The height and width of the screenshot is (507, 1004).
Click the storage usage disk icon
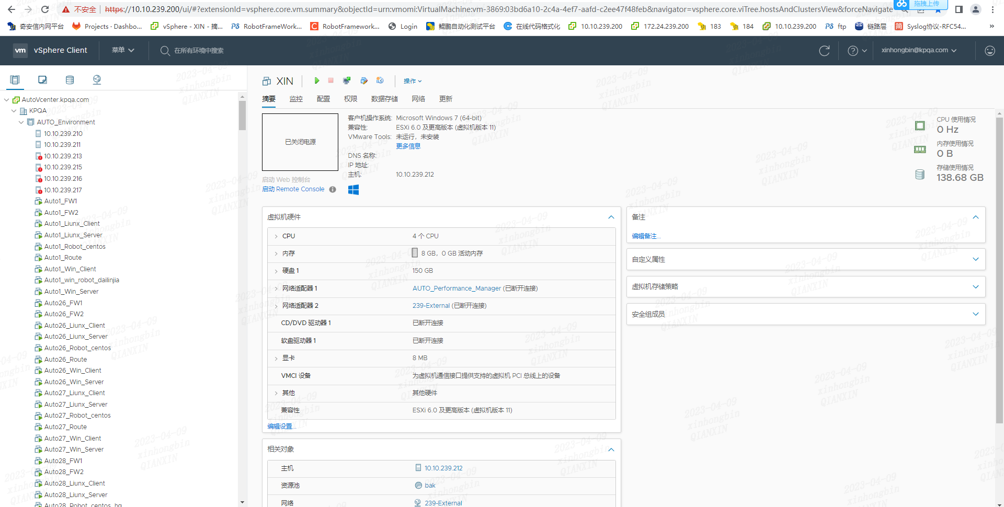(x=920, y=175)
